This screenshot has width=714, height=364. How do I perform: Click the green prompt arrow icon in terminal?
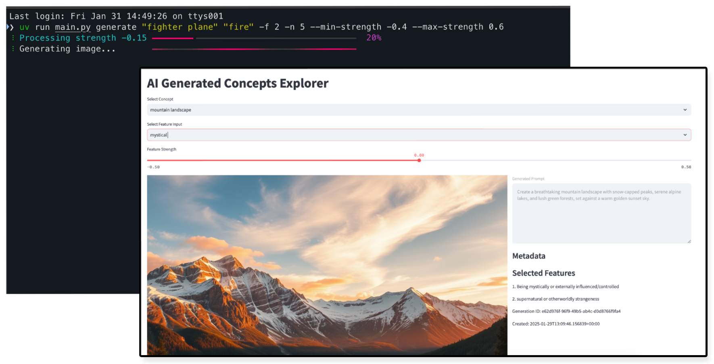pyautogui.click(x=9, y=27)
